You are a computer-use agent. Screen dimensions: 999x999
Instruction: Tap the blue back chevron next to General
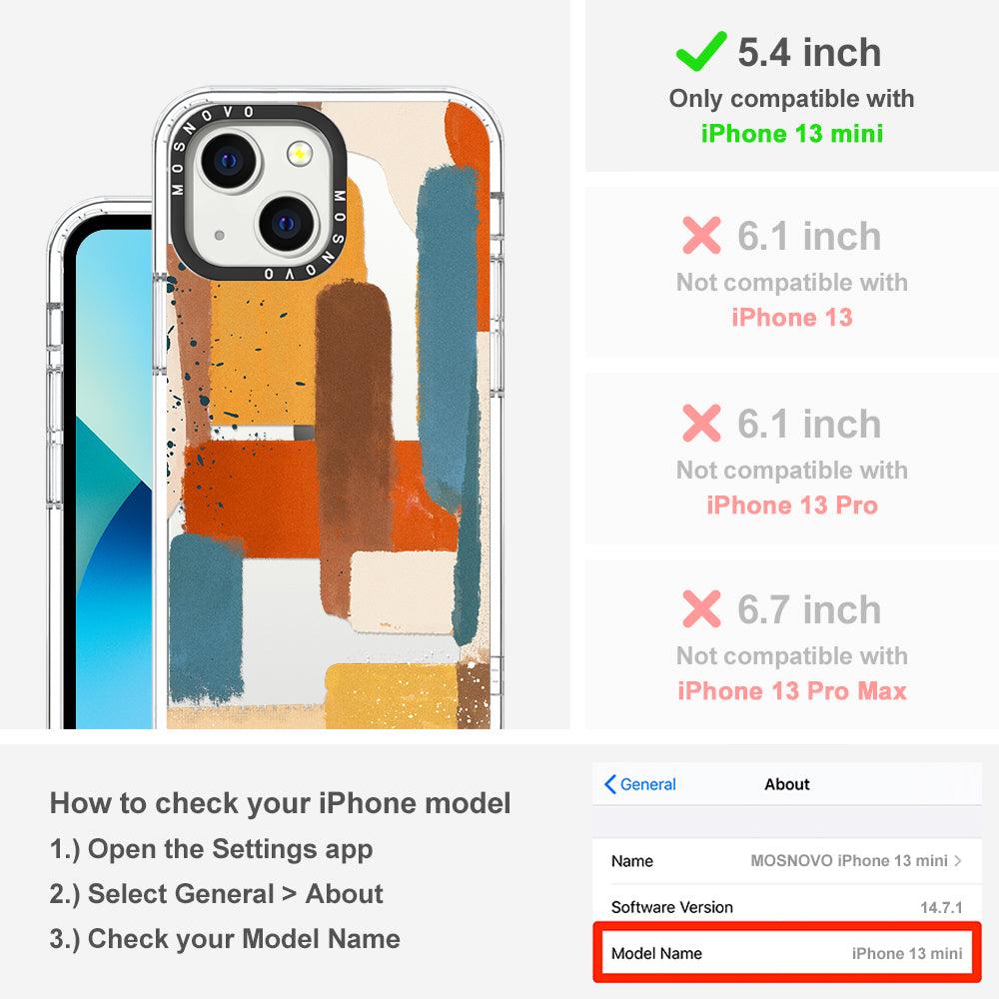609,784
